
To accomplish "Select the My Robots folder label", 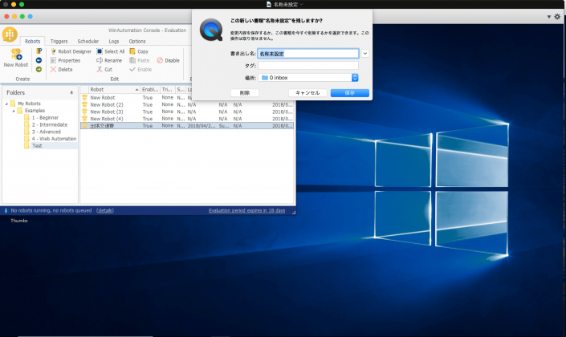I will point(29,104).
